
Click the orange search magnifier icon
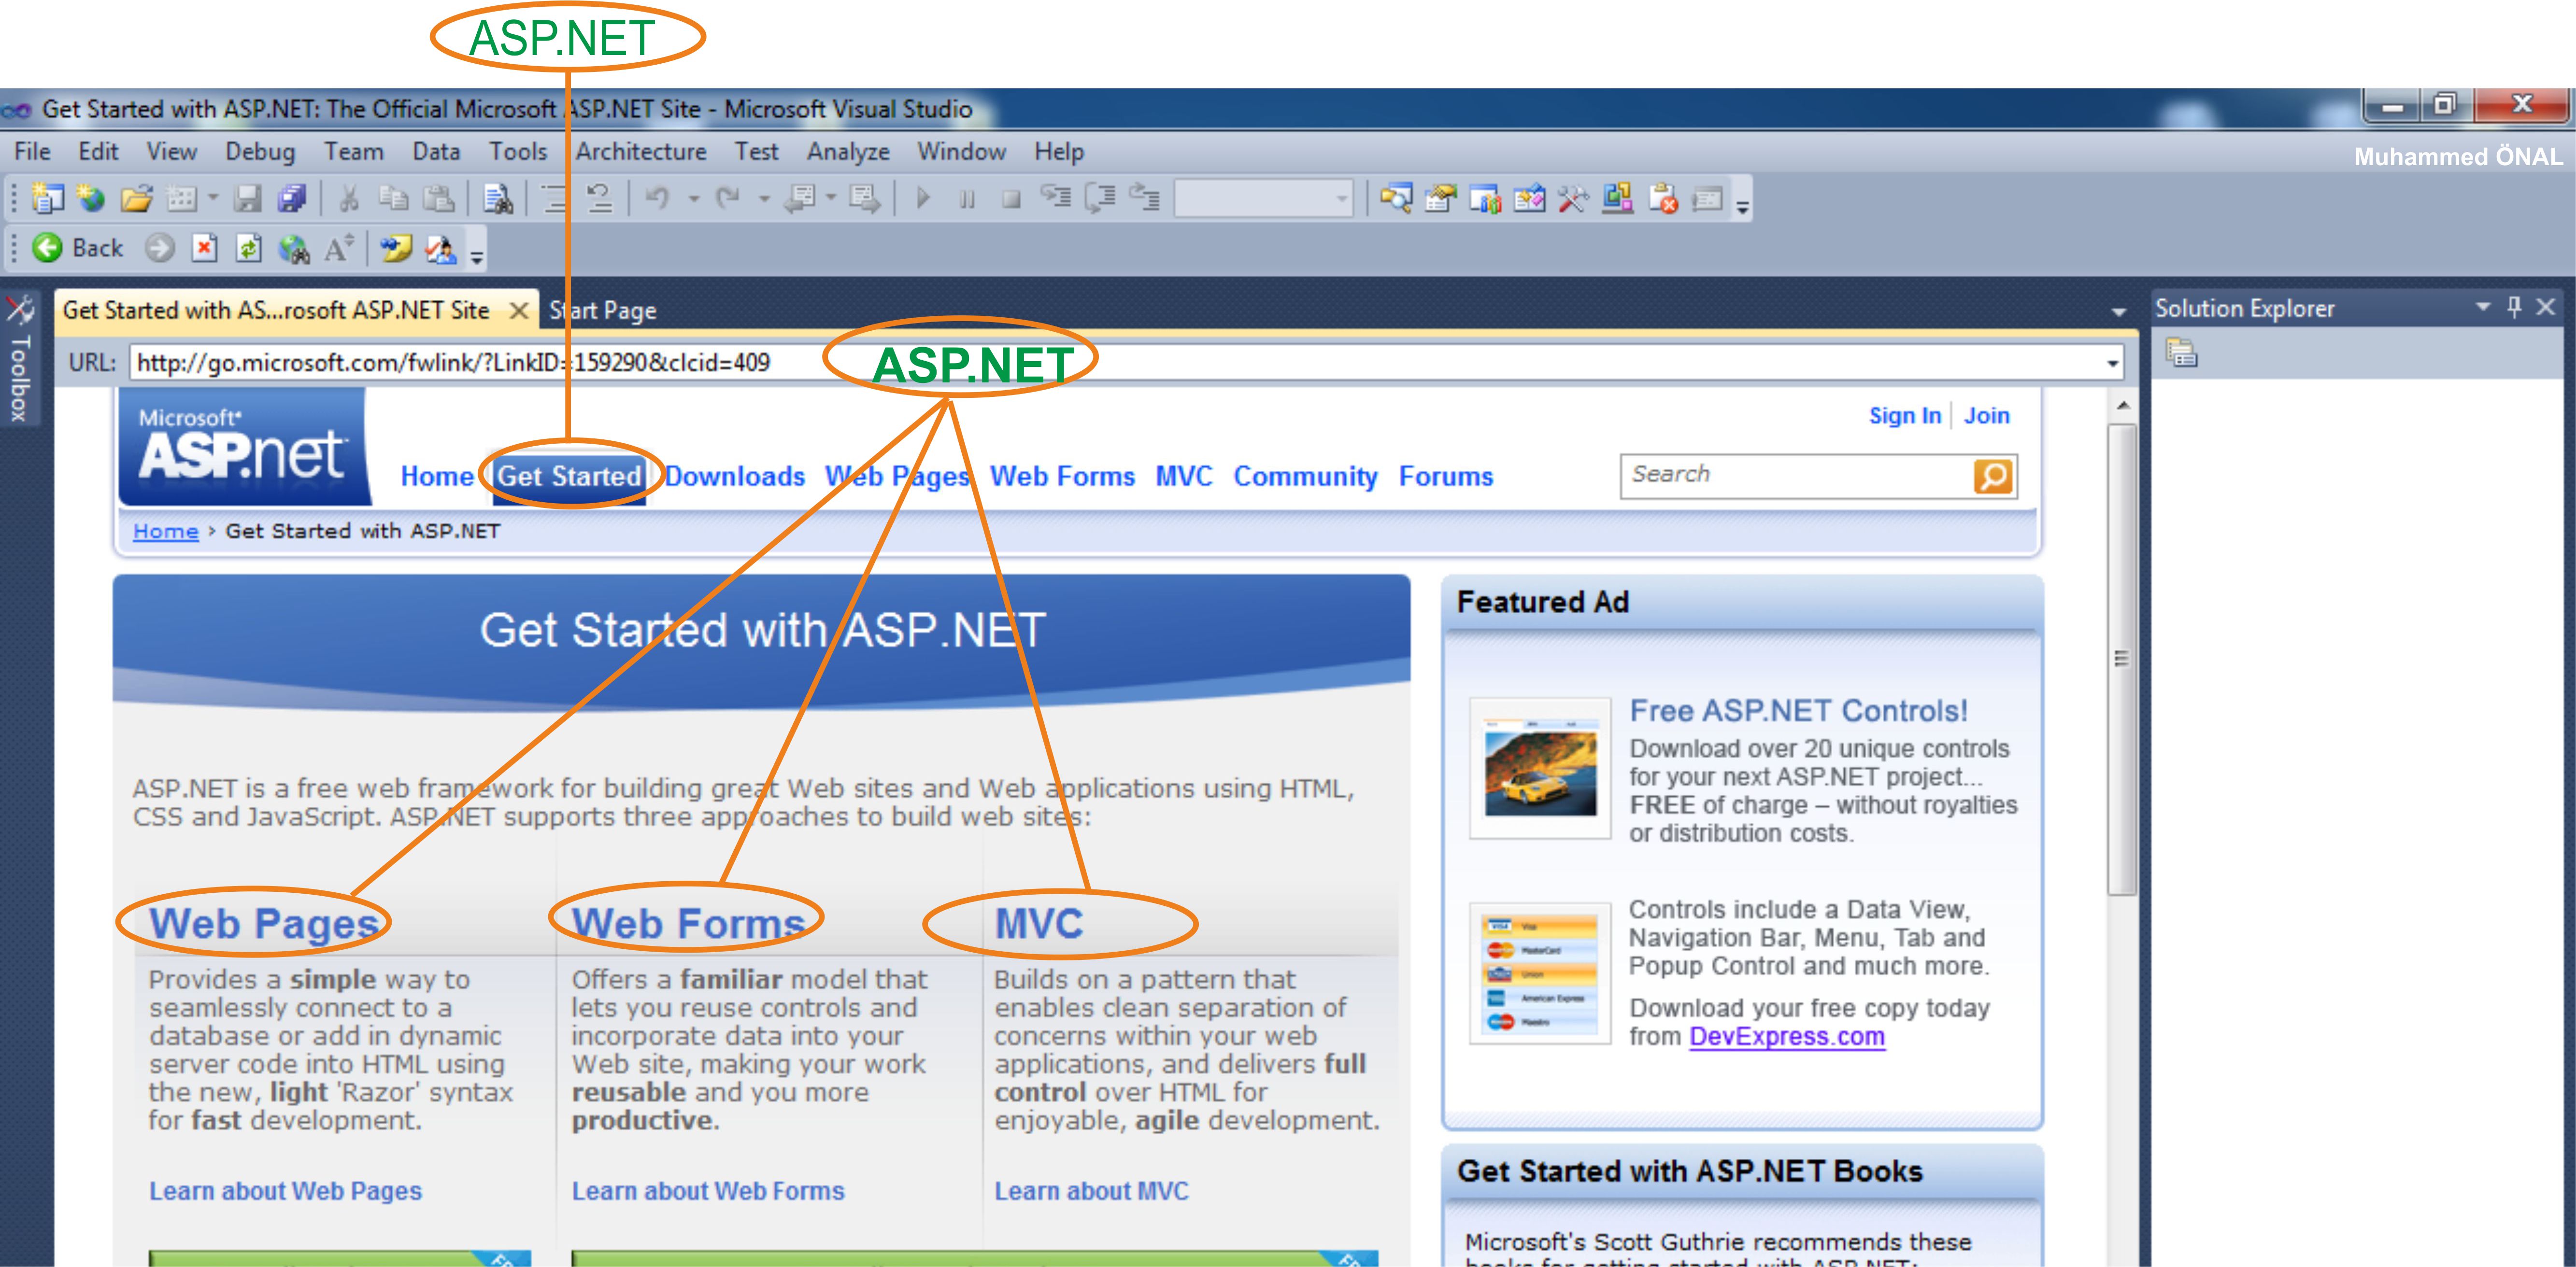[x=1992, y=476]
